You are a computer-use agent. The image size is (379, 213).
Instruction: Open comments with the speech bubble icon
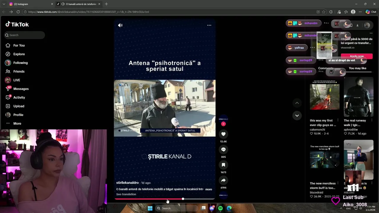pyautogui.click(x=223, y=149)
